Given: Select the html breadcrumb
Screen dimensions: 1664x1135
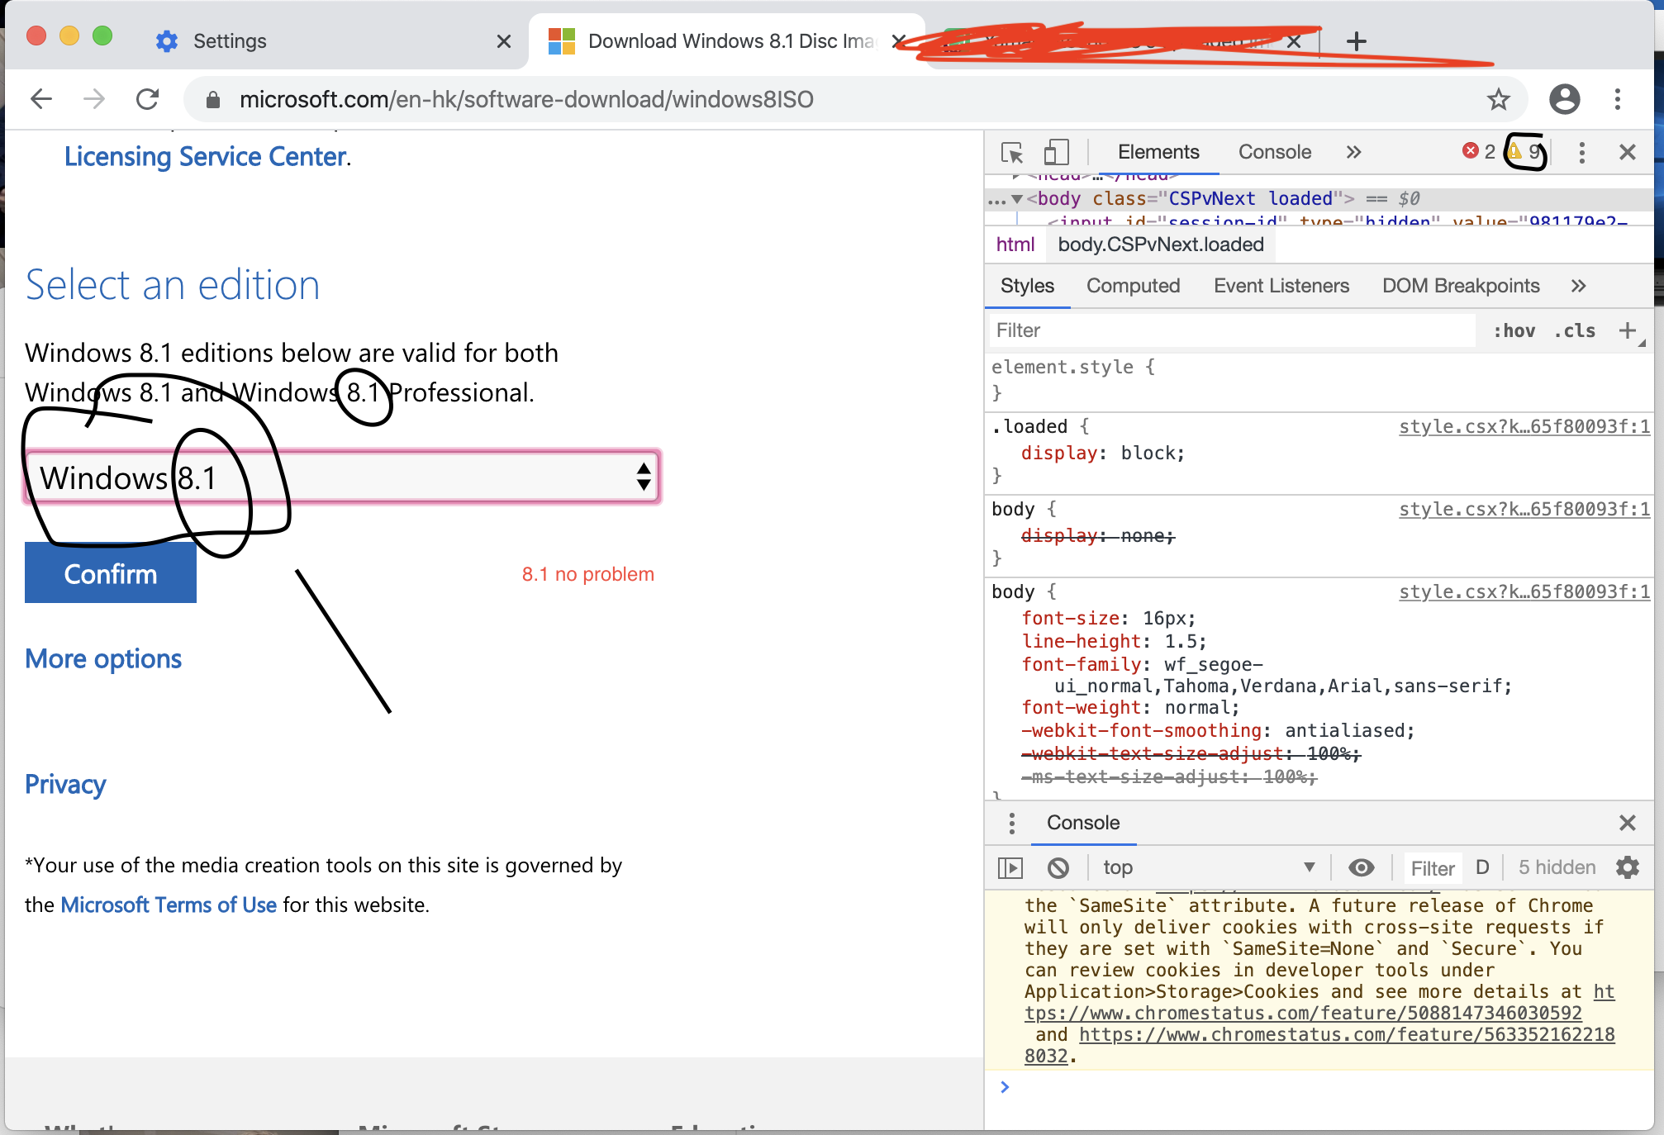Looking at the screenshot, I should point(1015,245).
